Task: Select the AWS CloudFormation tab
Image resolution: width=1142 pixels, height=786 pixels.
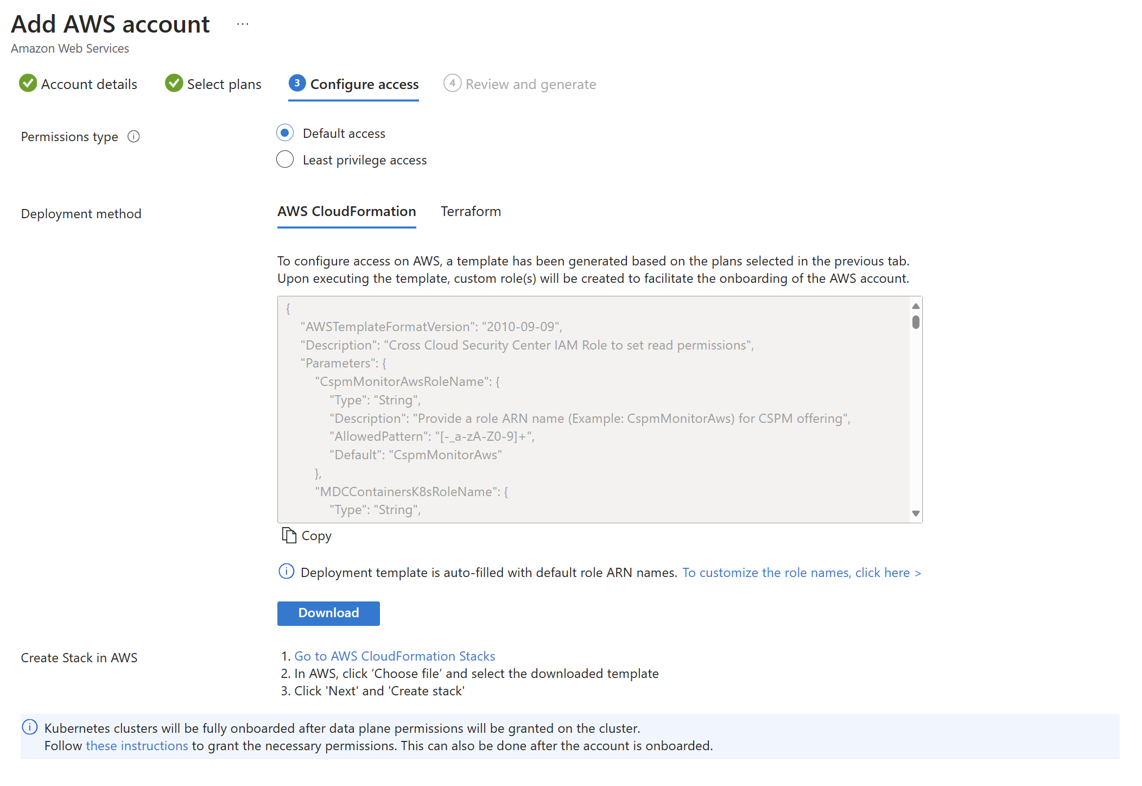Action: tap(346, 212)
